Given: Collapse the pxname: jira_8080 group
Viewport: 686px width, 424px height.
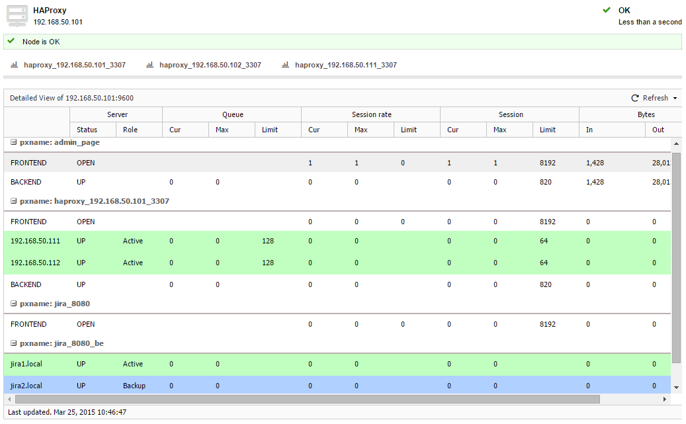Looking at the screenshot, I should pyautogui.click(x=14, y=304).
